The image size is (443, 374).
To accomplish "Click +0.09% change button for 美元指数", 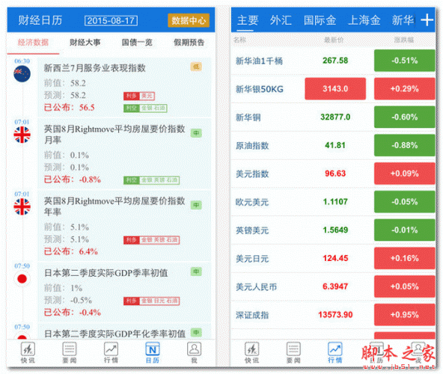I will click(405, 174).
